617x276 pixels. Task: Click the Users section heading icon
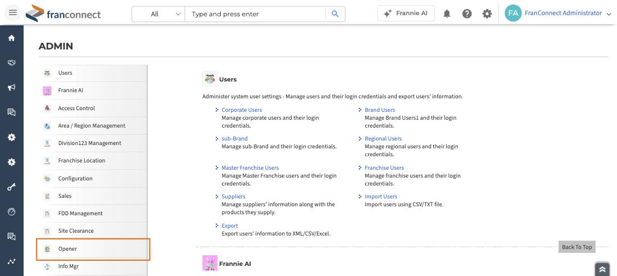210,79
